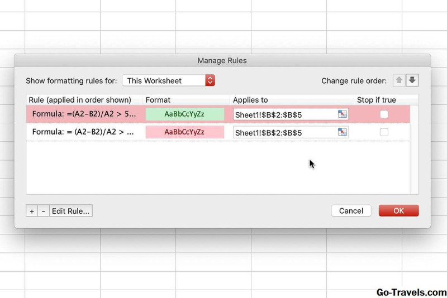
Task: Move rule down with down arrow icon
Action: pyautogui.click(x=412, y=80)
